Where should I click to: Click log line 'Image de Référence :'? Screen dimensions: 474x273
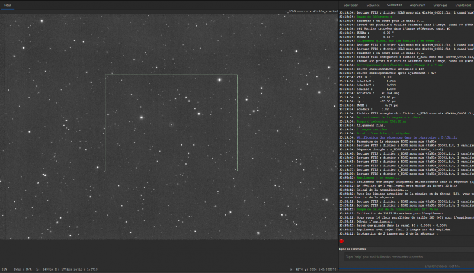coord(374,17)
